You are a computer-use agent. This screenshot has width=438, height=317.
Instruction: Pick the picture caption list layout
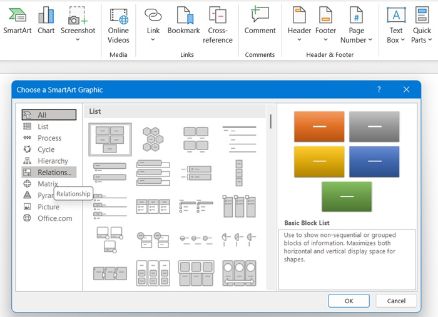click(196, 139)
